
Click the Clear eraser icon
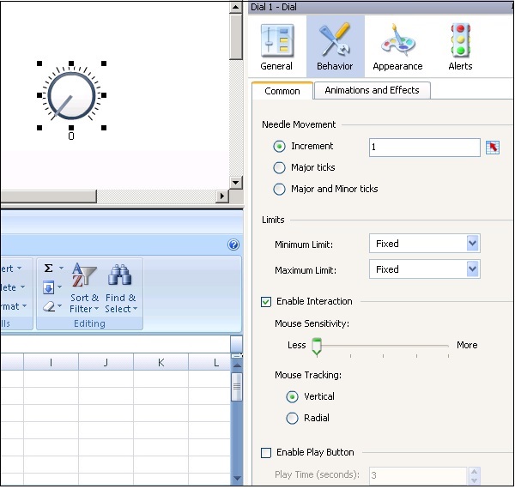point(49,306)
